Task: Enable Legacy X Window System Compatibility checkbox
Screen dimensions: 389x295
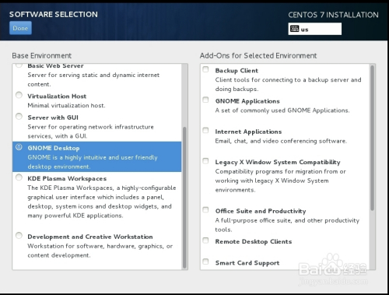Action: point(205,161)
